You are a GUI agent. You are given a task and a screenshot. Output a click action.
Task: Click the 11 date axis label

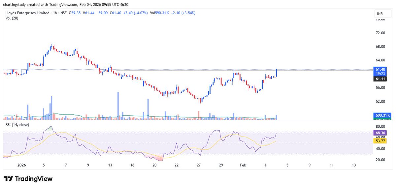[332, 165]
